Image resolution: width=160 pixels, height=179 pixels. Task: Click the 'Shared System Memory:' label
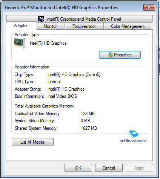[36, 128]
